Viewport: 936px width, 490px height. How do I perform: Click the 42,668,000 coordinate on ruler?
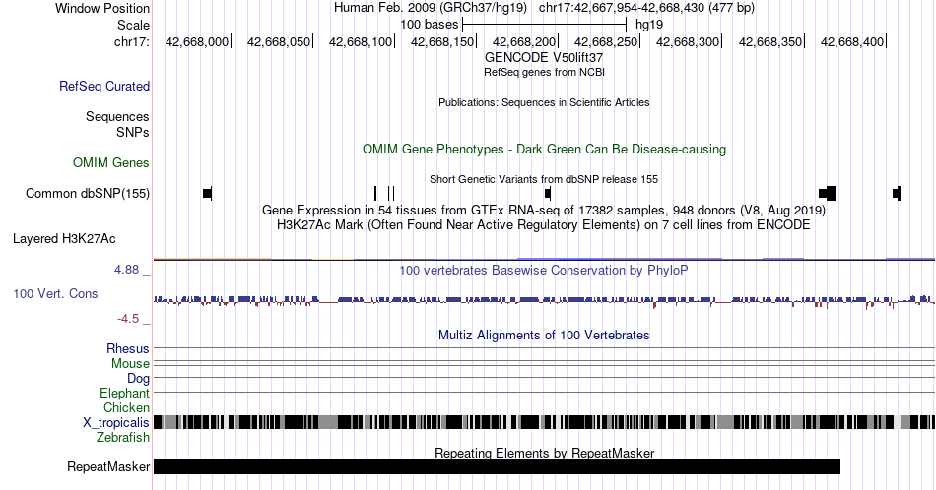pos(197,41)
